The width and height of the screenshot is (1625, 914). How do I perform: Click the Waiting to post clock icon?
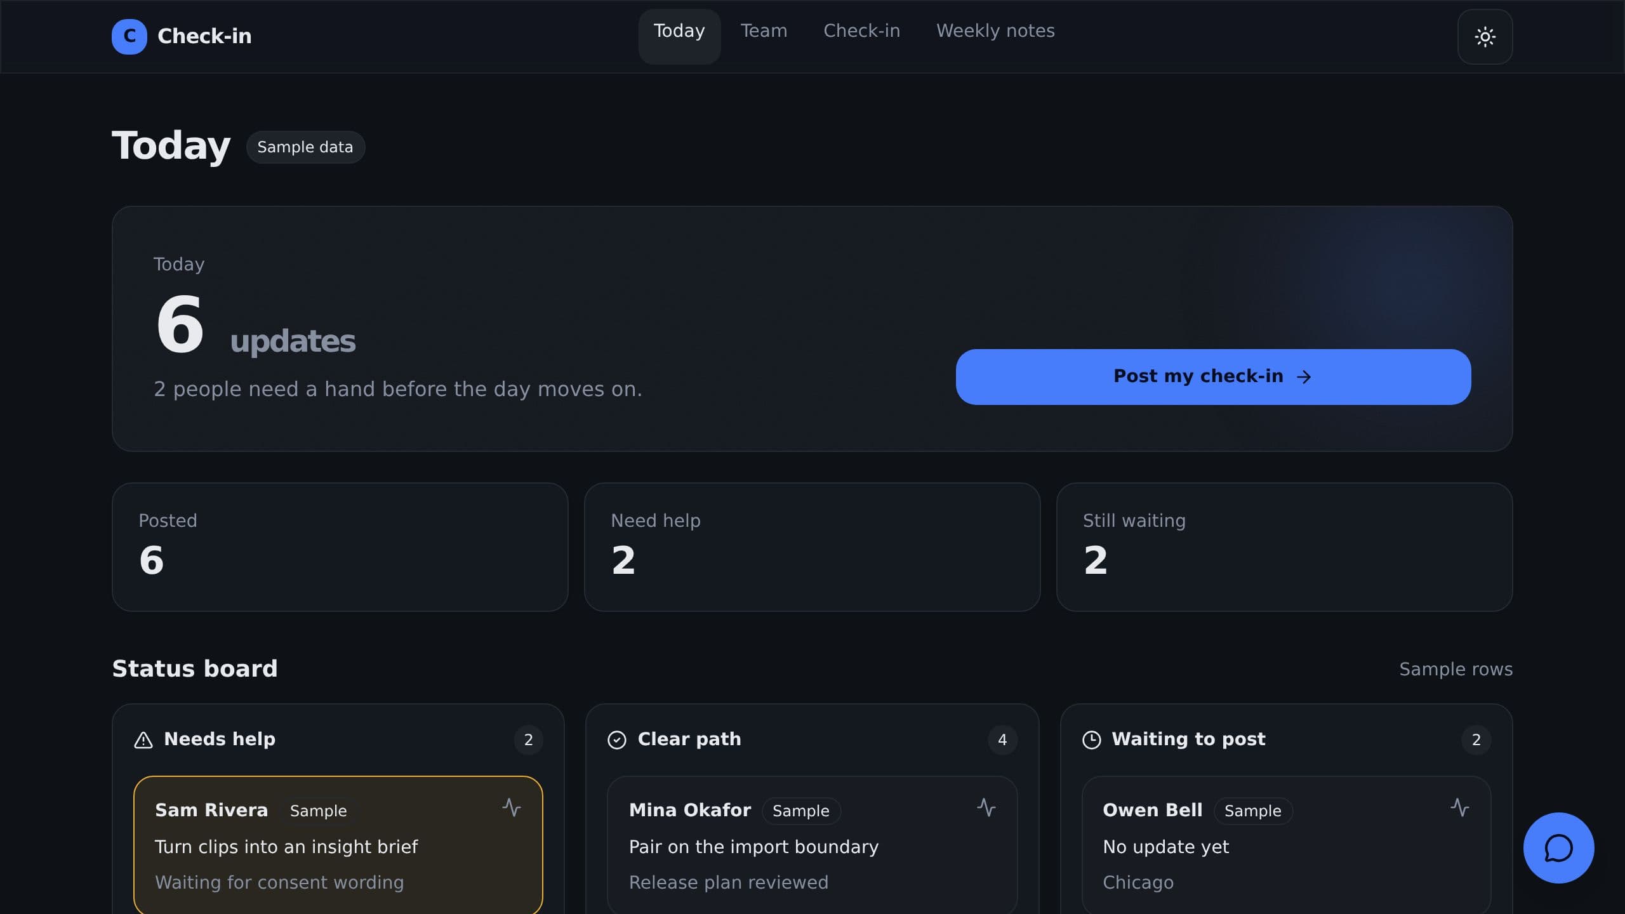(x=1091, y=740)
